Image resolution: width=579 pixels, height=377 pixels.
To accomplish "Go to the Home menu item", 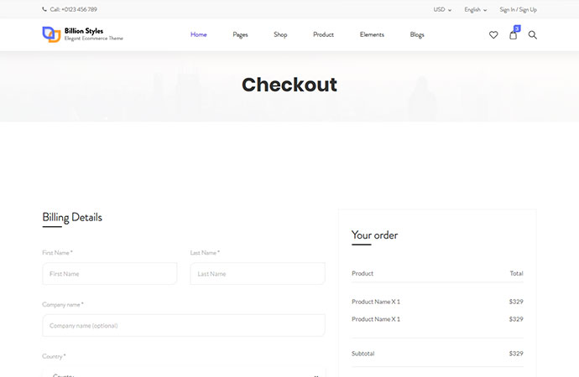I will 198,35.
